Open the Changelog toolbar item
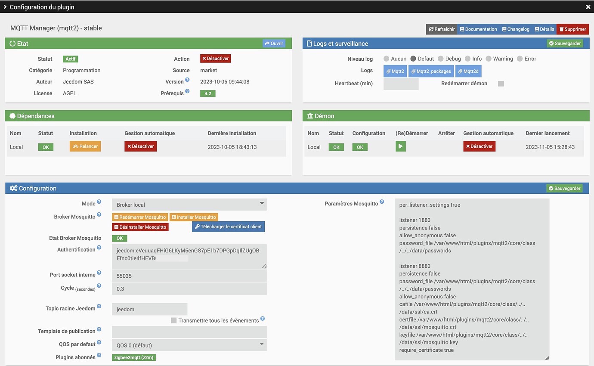Screen dimensions: 594x366 coord(515,29)
